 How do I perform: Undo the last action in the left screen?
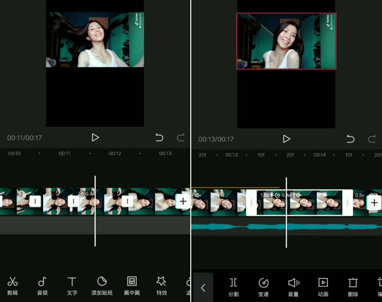[159, 138]
